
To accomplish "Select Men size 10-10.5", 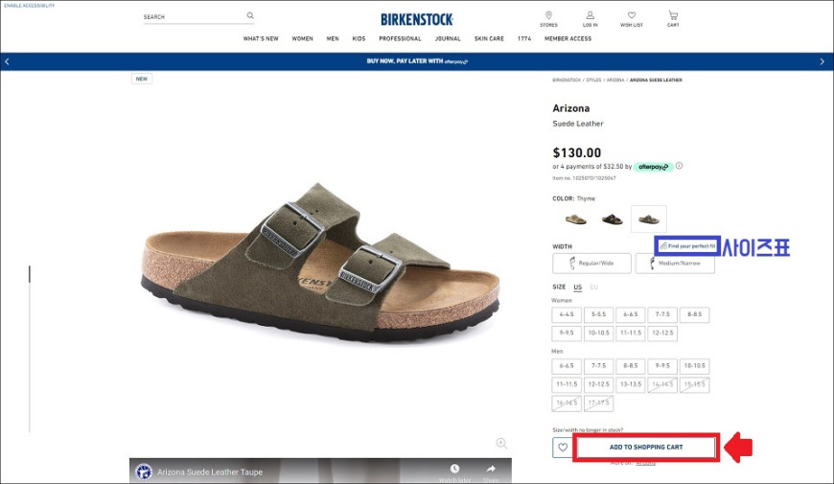I will click(x=694, y=366).
